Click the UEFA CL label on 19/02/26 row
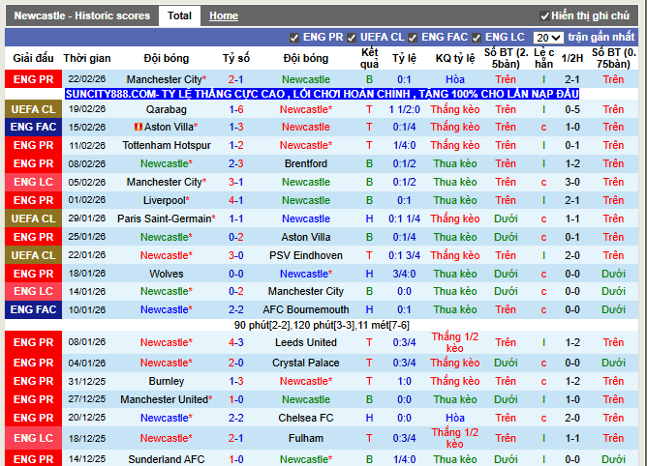The image size is (647, 466). click(x=34, y=109)
